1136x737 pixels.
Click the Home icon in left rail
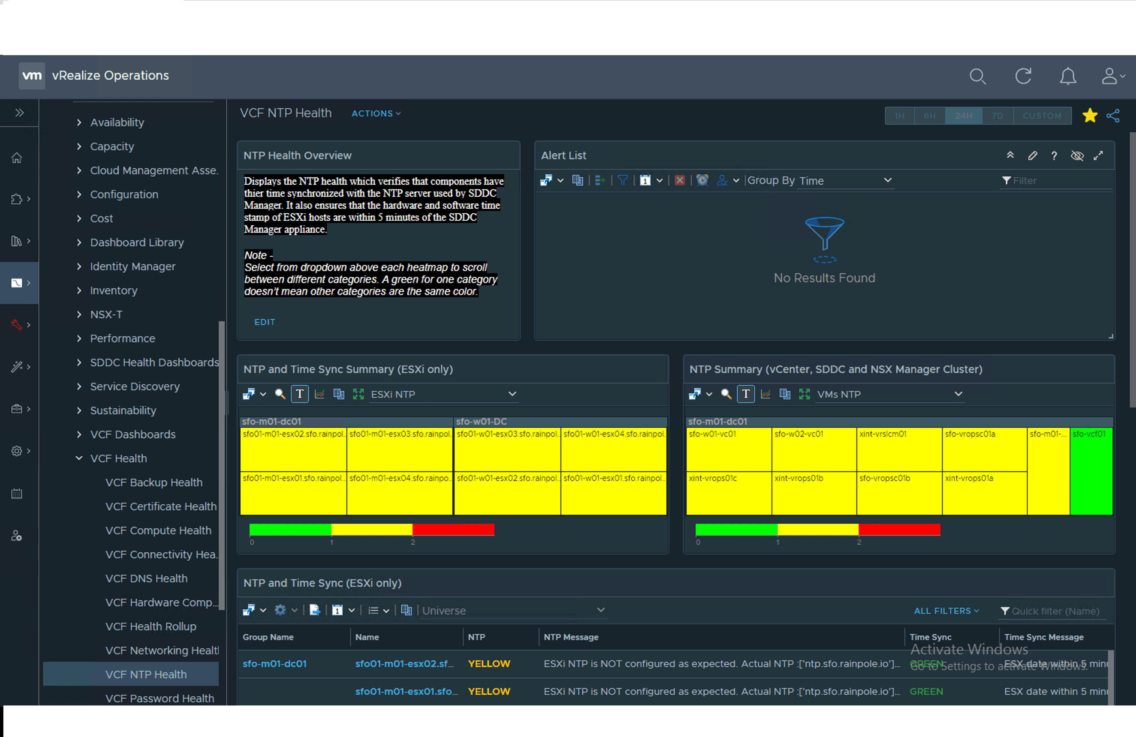tap(17, 158)
